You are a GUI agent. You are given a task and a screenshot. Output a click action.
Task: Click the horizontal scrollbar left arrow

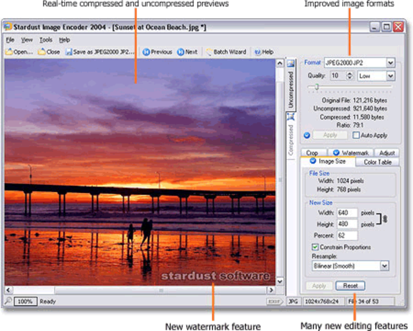(9, 290)
